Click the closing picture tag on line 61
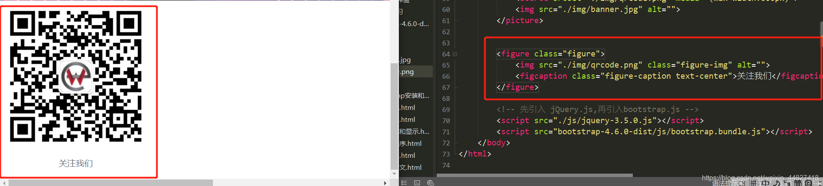 pos(520,21)
